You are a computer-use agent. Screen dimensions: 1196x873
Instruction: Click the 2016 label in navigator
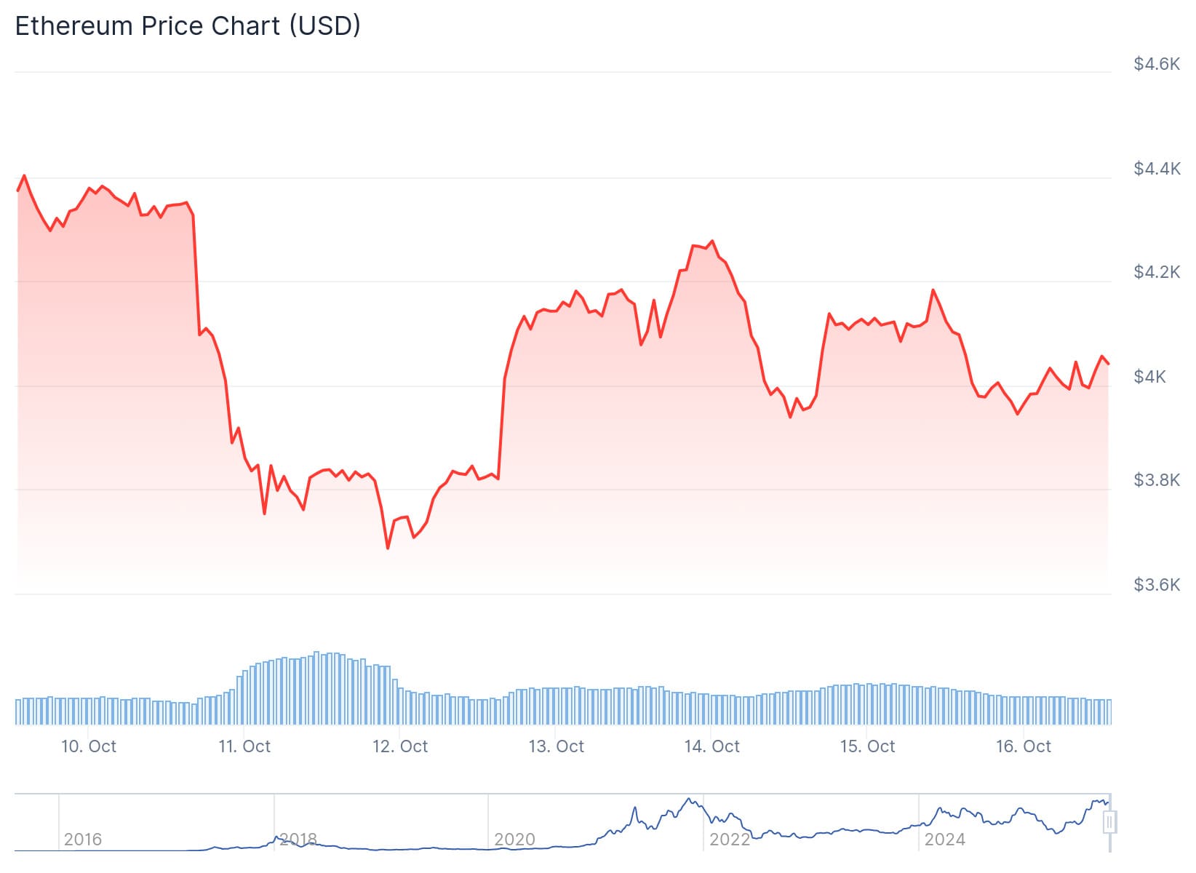coord(83,840)
